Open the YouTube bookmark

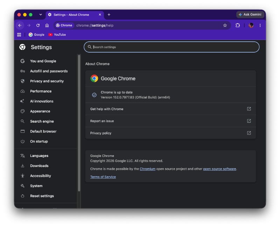[57, 35]
